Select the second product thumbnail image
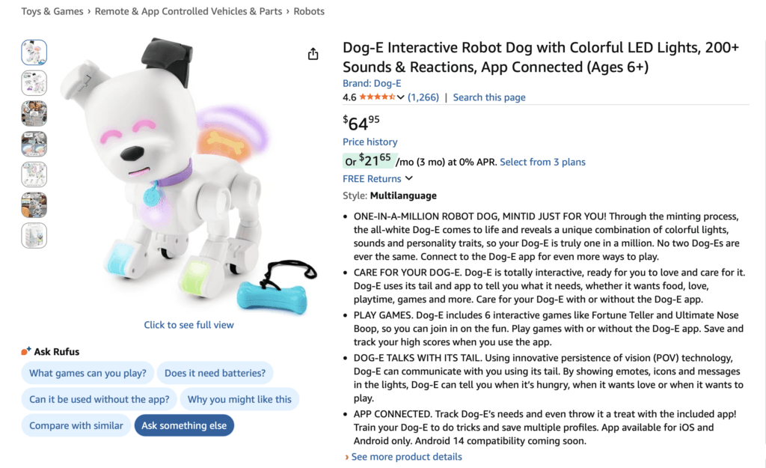The image size is (766, 468). click(x=34, y=83)
